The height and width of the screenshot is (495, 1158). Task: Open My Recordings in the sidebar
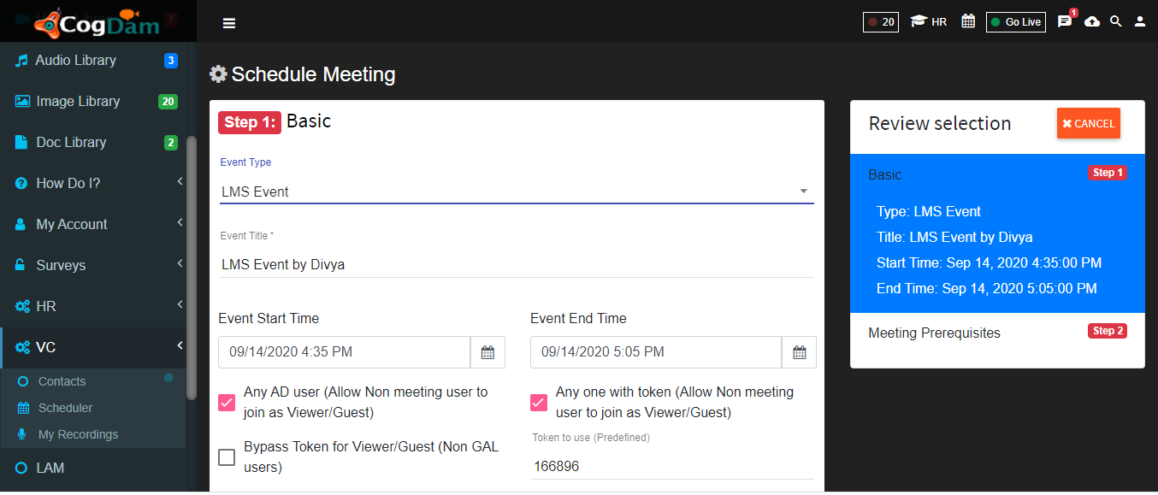pos(78,434)
